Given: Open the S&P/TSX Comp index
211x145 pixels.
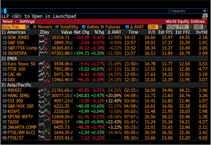Looking at the screenshot, I should [x=22, y=48].
